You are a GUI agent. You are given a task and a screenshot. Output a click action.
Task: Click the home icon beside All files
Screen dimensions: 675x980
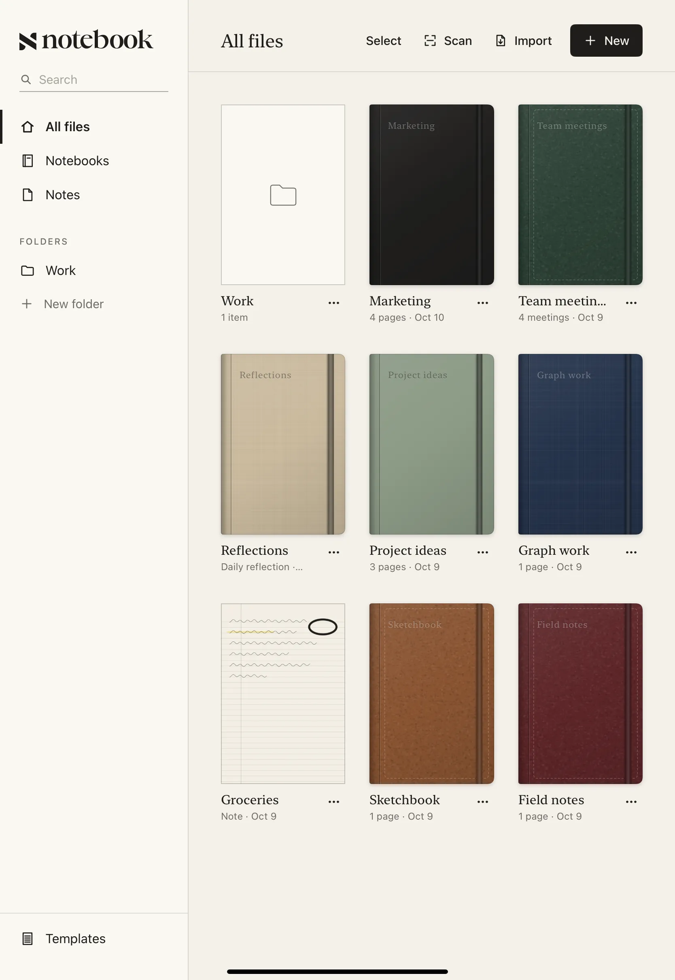coord(28,126)
